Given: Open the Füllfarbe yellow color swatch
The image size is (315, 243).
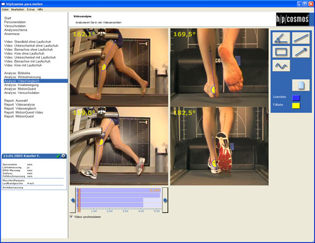Looking at the screenshot, I should [x=296, y=106].
